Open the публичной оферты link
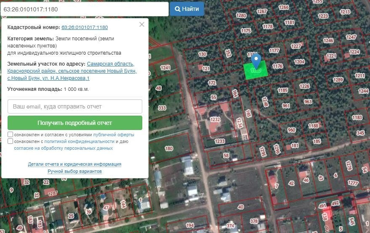Image resolution: width=370 pixels, height=233 pixels. point(114,135)
